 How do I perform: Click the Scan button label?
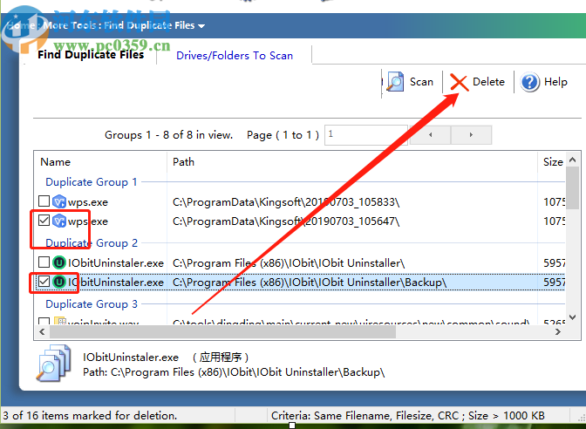coord(421,82)
